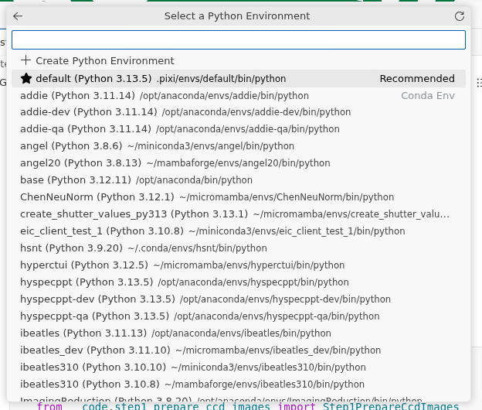Choose Create Python Environment option
Screen dimensions: 482x410
(x=104, y=60)
